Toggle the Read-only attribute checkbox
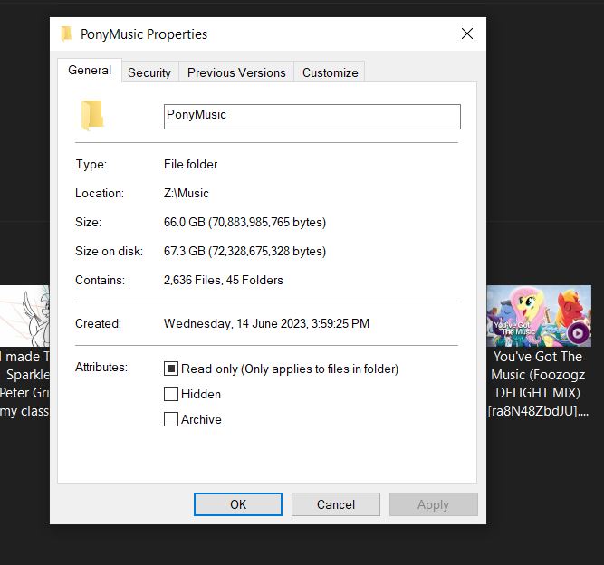 click(x=170, y=369)
